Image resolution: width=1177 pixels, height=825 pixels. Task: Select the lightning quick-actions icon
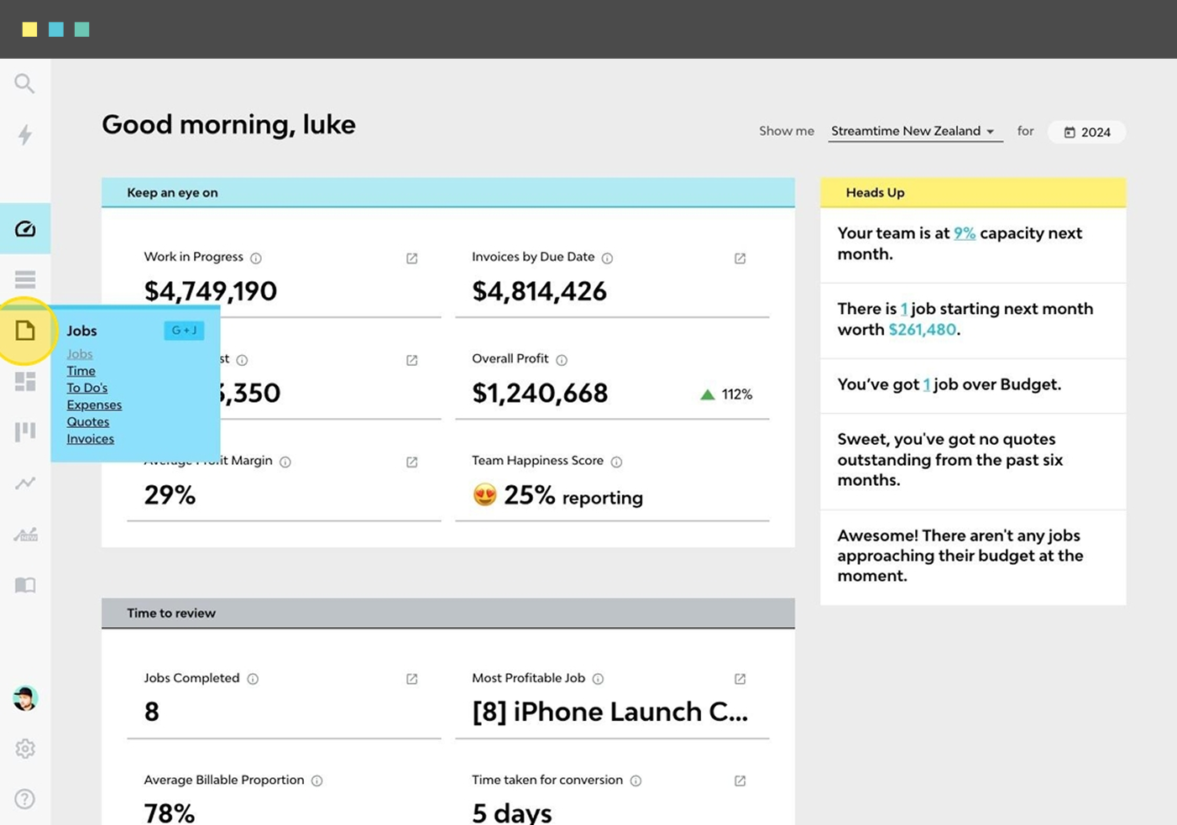(x=24, y=135)
